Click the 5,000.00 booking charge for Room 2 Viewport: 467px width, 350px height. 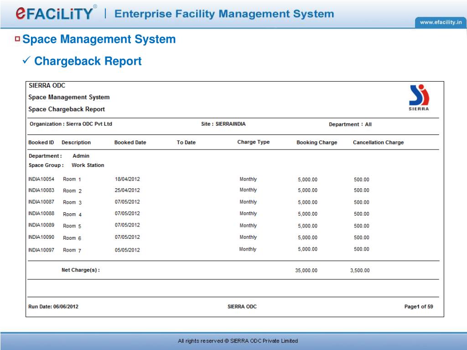coord(308,190)
